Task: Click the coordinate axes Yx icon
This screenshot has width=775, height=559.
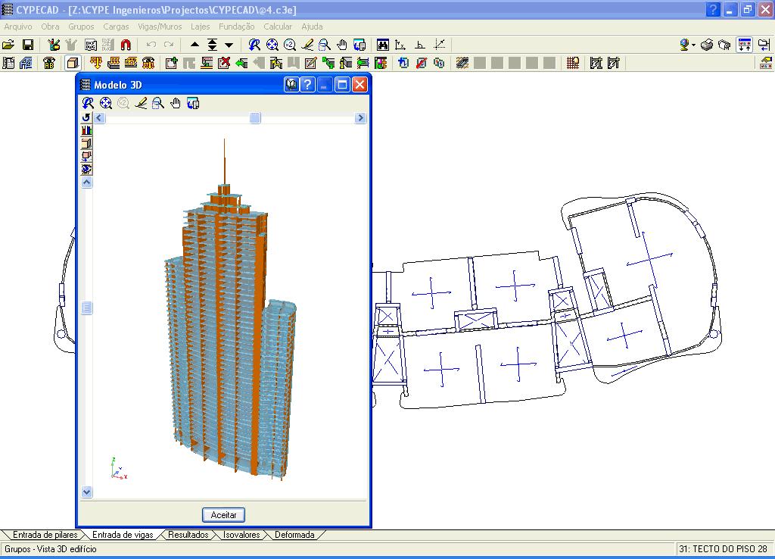Action: [x=400, y=45]
